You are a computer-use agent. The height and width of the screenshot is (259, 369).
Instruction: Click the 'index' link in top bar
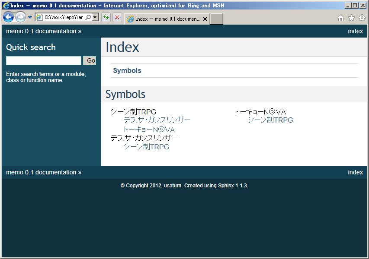click(355, 31)
